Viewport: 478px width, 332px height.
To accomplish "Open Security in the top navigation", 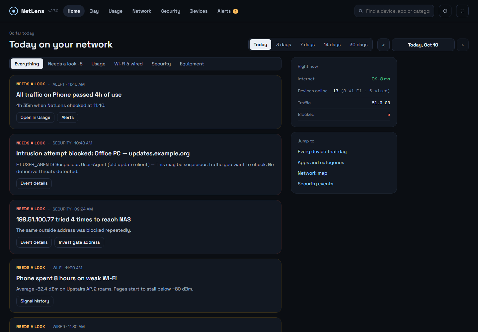I will click(x=171, y=11).
